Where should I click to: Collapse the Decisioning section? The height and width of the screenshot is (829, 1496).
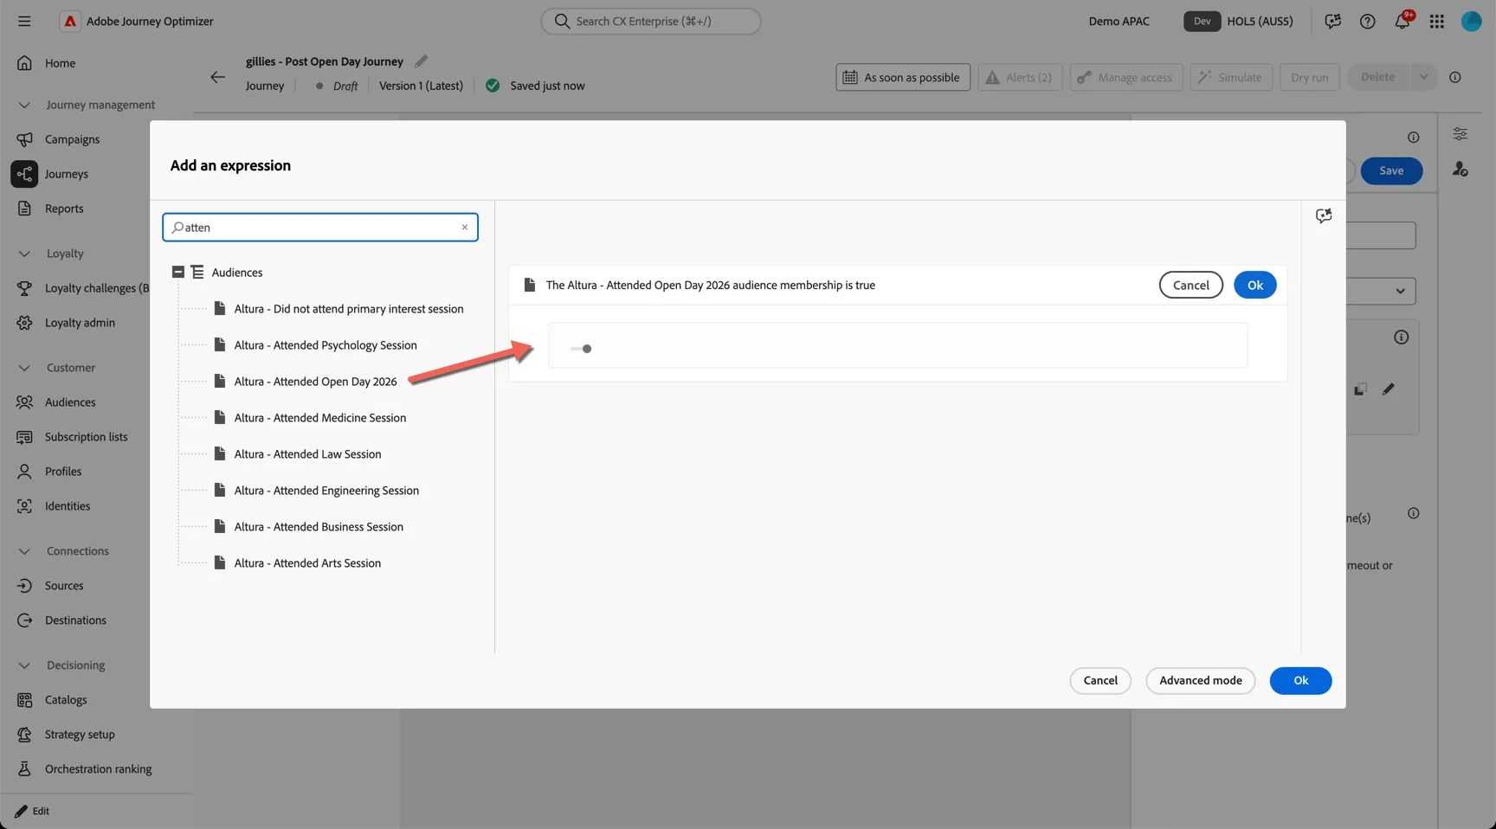(x=24, y=665)
